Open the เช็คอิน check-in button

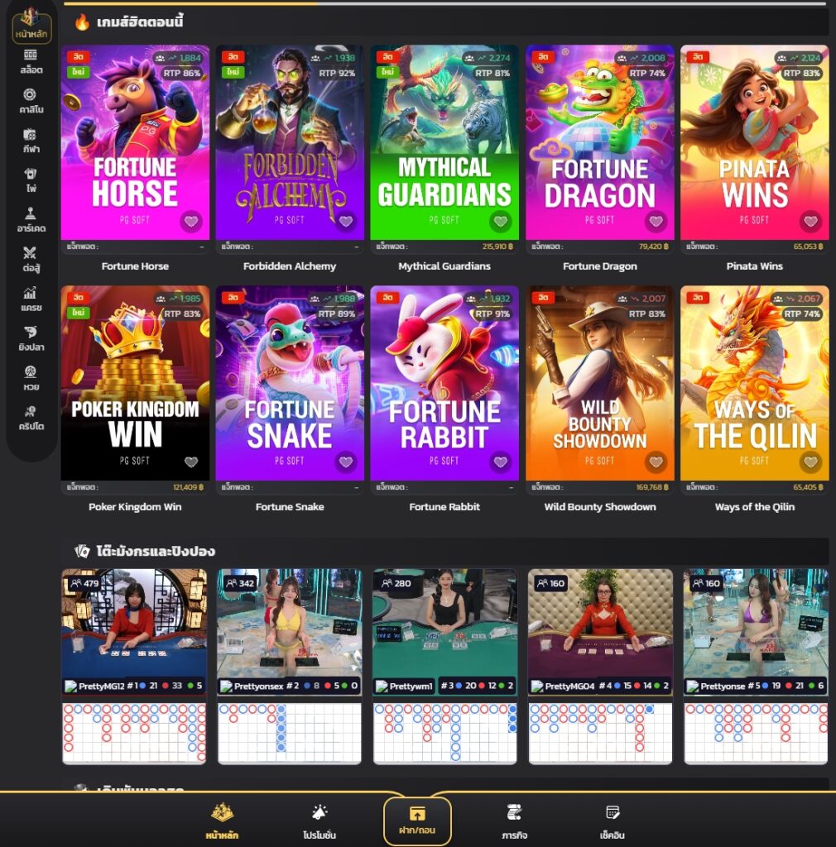click(x=613, y=821)
